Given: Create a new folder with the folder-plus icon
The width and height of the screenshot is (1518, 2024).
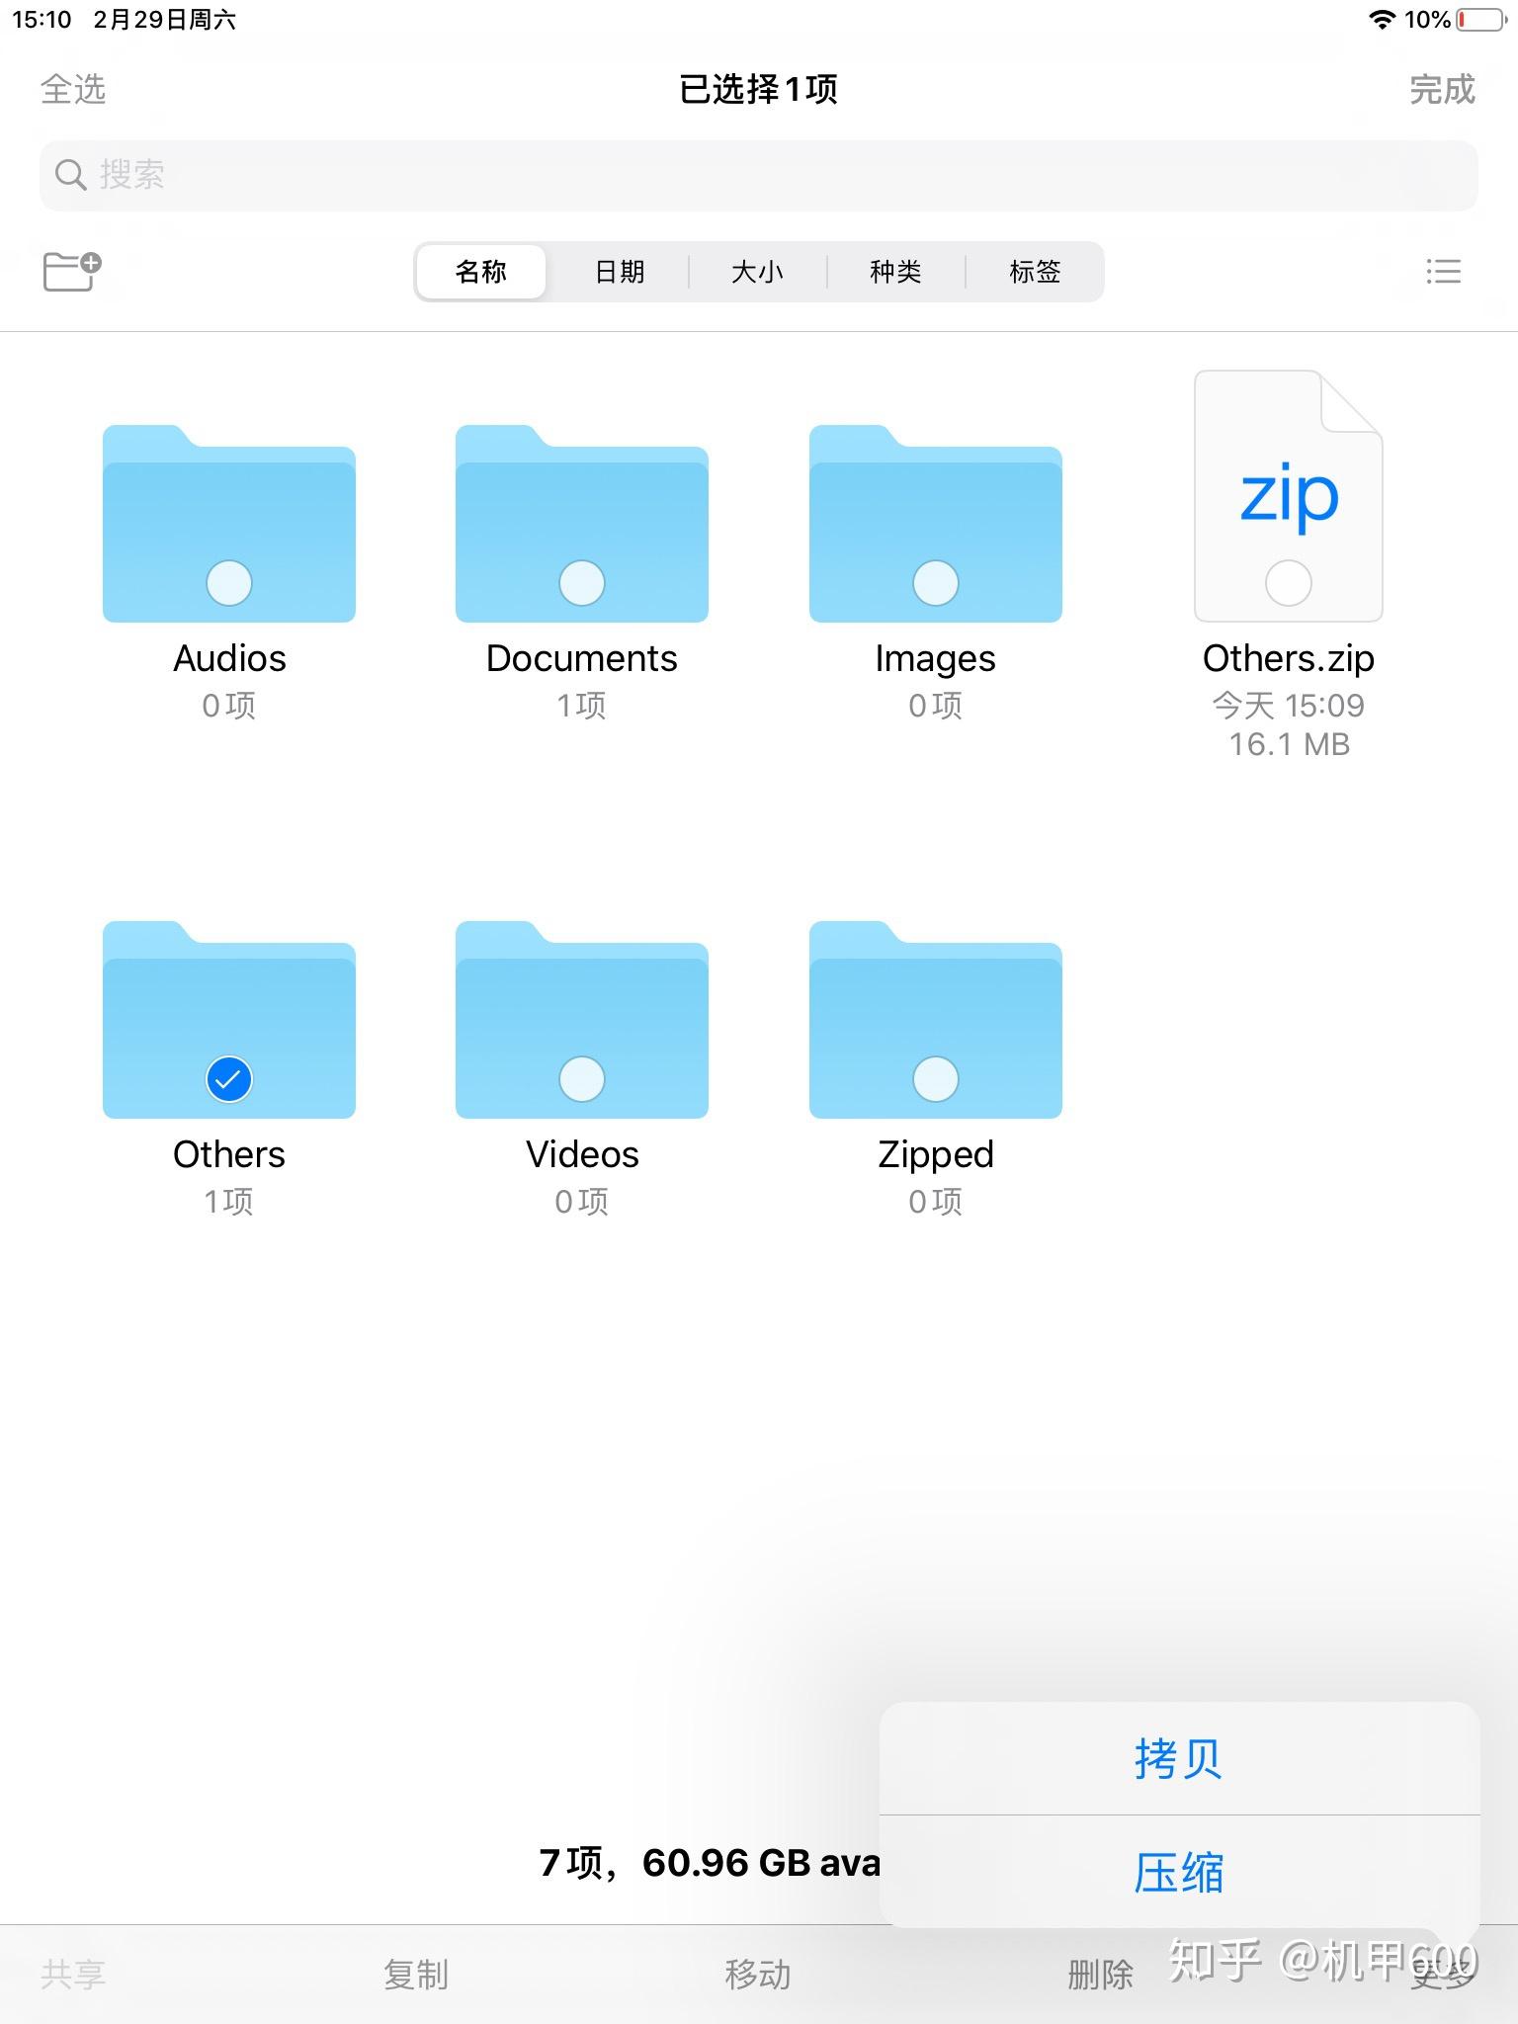Looking at the screenshot, I should pyautogui.click(x=72, y=271).
